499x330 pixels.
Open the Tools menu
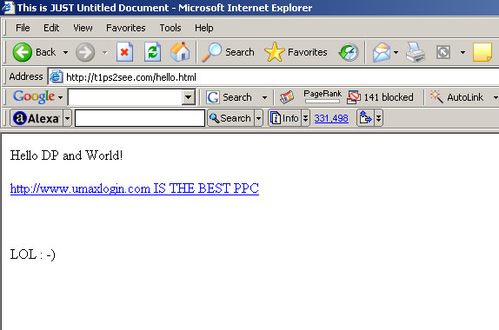(170, 28)
